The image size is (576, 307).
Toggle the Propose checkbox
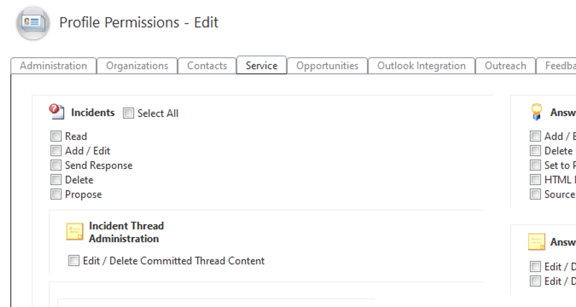click(56, 194)
